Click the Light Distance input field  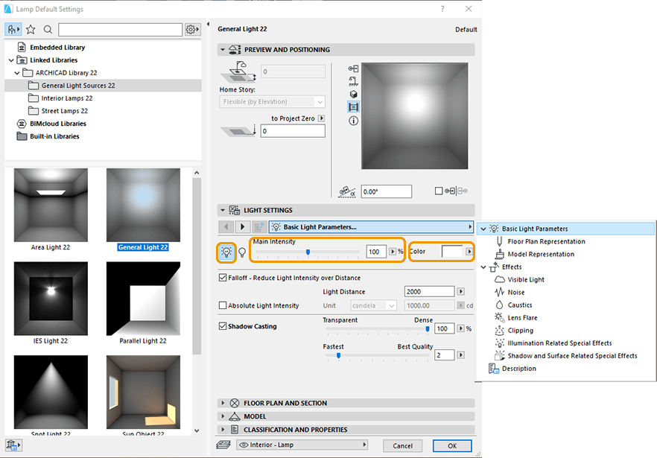(430, 291)
